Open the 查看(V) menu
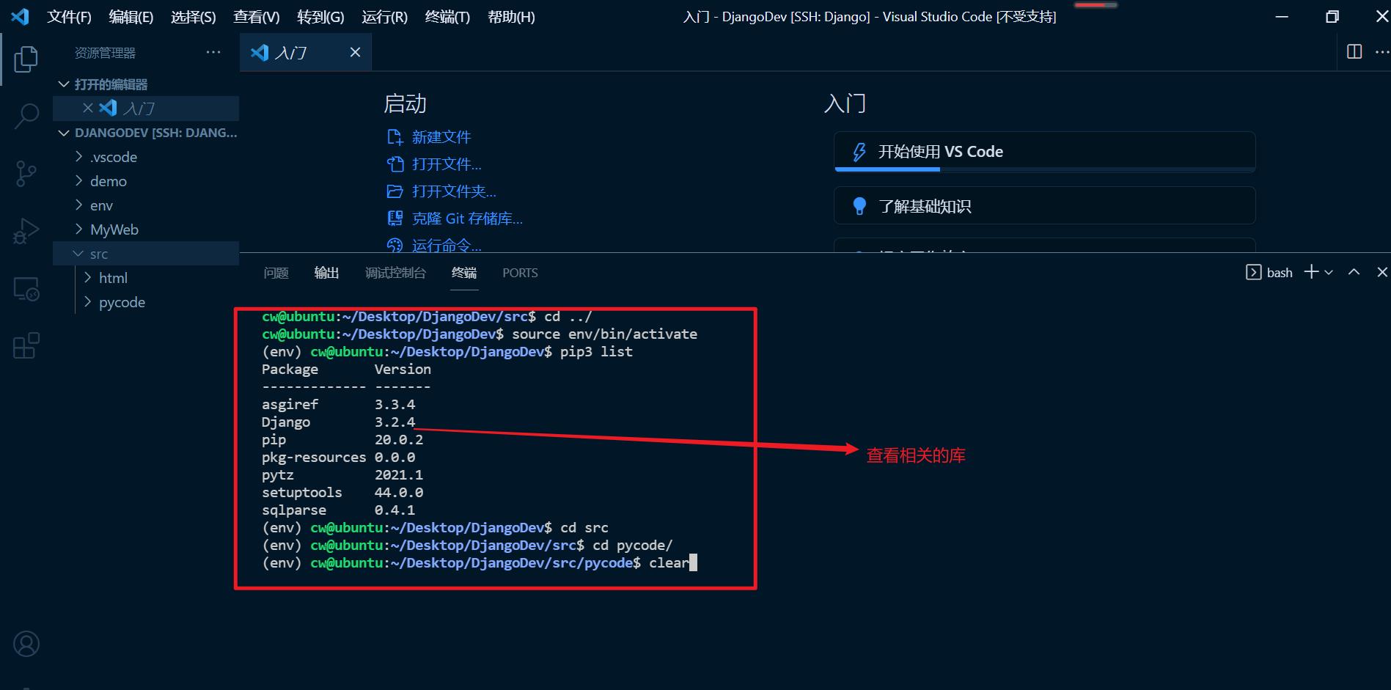Screen dimensions: 1391x690 coord(257,17)
